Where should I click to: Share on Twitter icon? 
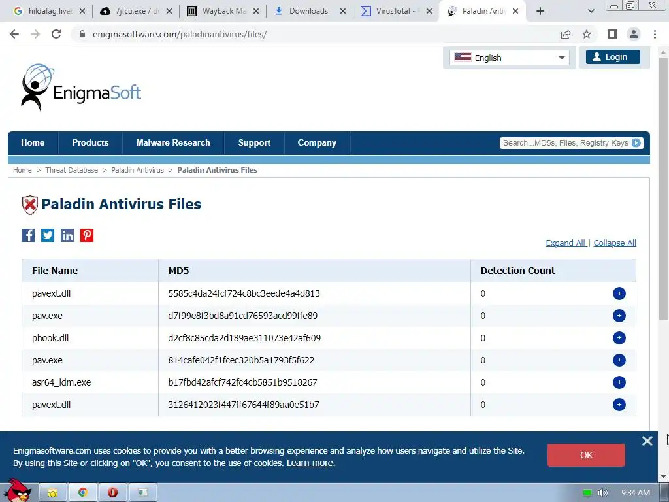[x=48, y=235]
